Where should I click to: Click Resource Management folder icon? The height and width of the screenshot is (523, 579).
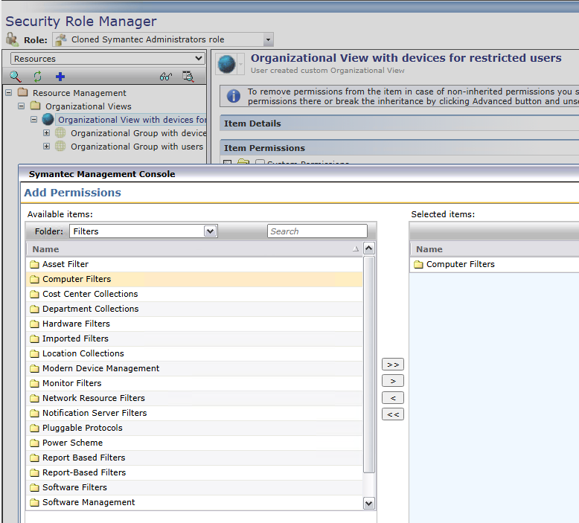pyautogui.click(x=23, y=92)
